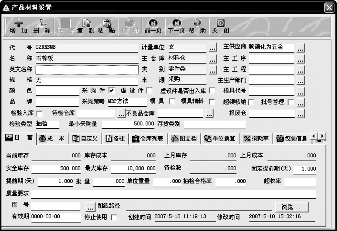Click the 浏览... browse button
The width and height of the screenshot is (337, 231).
tap(292, 207)
